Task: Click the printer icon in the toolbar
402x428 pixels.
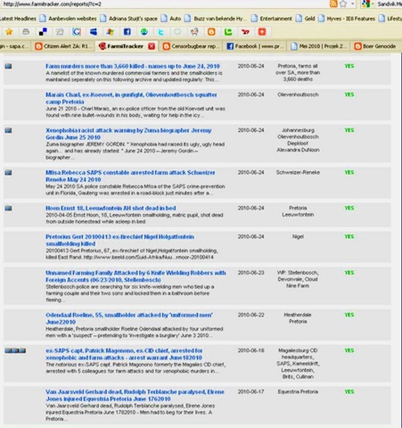Action: pos(26,31)
